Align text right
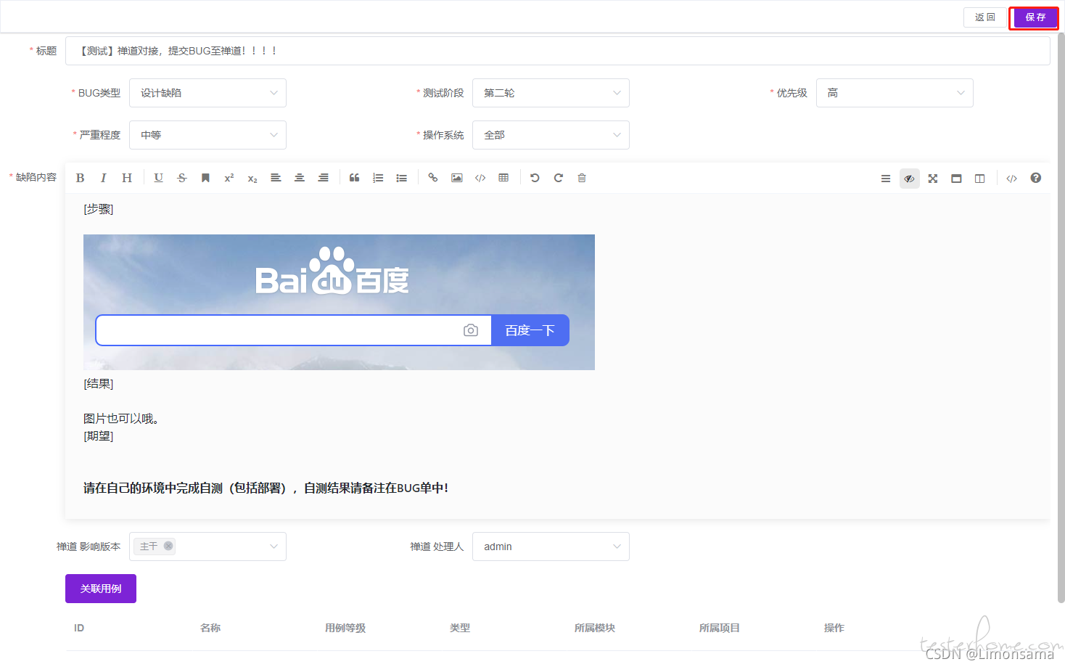1065x667 pixels. (x=324, y=178)
